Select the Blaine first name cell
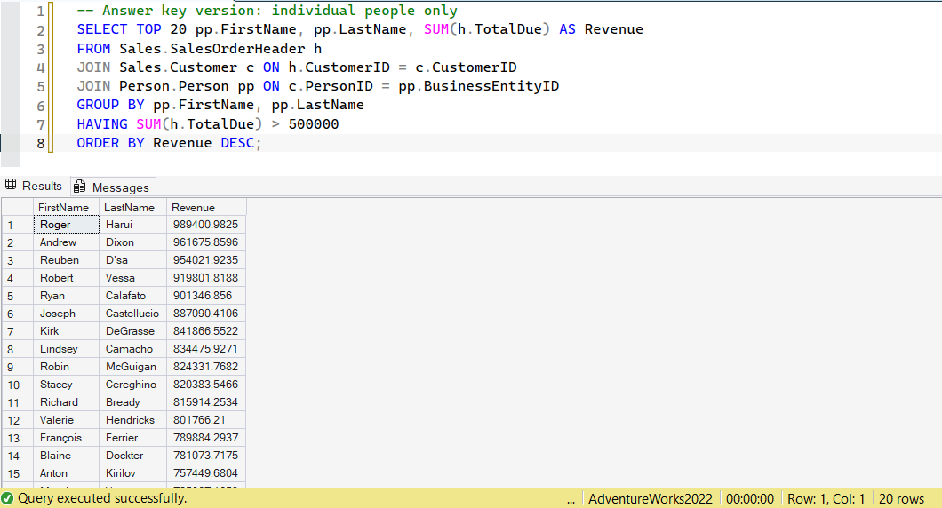The image size is (942, 508). (x=66, y=456)
